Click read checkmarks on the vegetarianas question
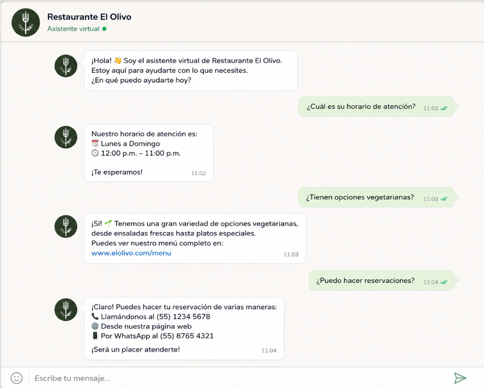The image size is (484, 388). coord(444,198)
